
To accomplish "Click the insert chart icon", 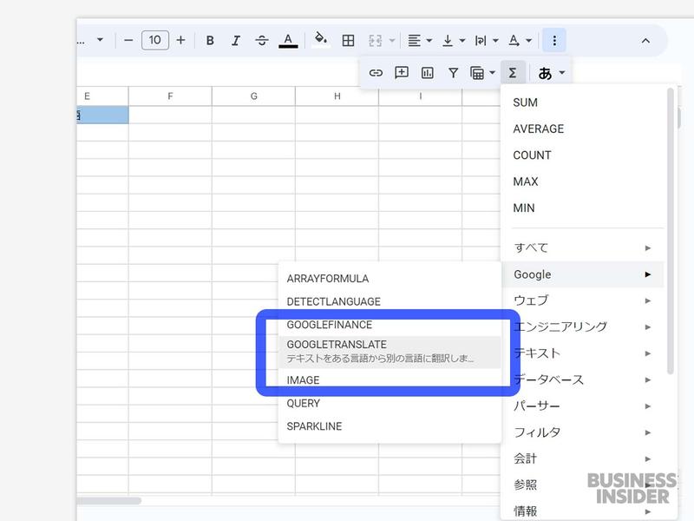I will tap(427, 73).
